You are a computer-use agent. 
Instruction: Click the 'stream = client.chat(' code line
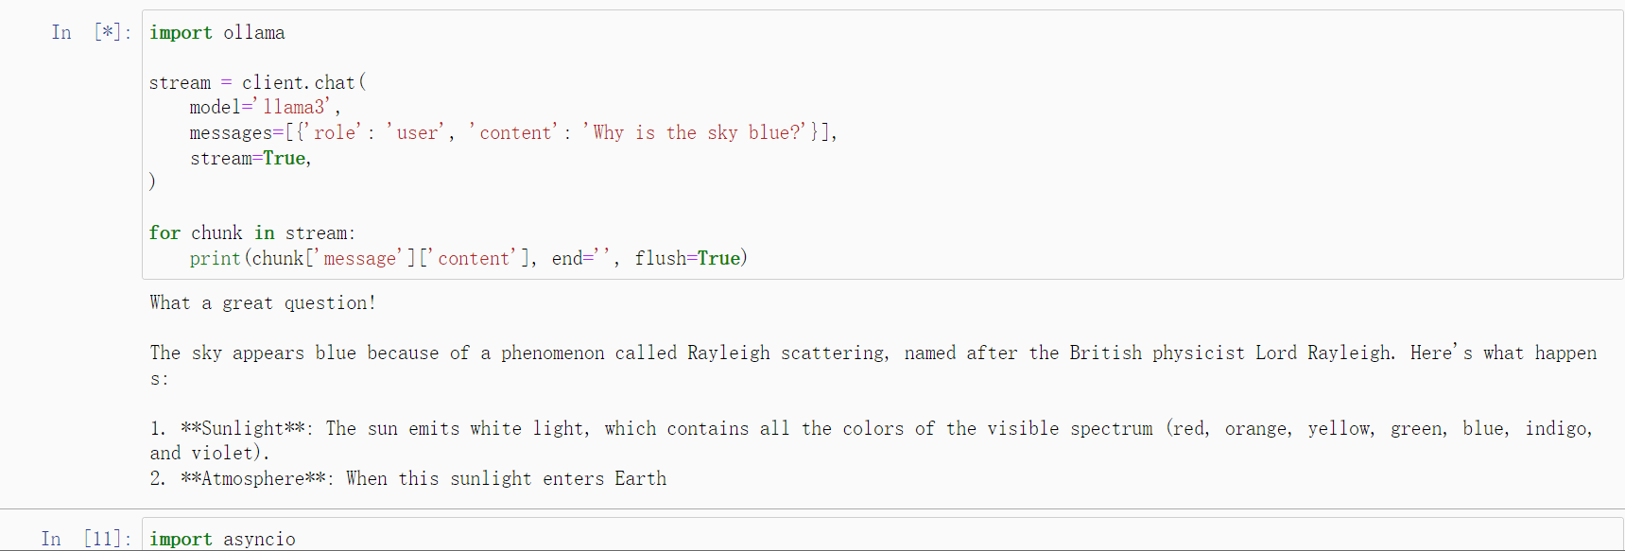point(257,82)
